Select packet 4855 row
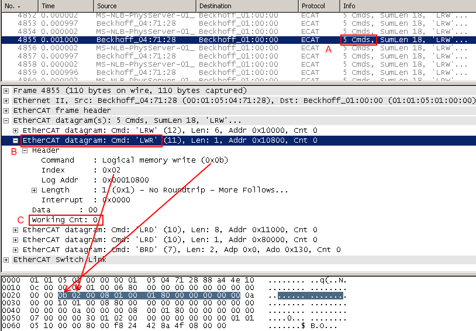Screen dimensions: 476x331 point(239,40)
